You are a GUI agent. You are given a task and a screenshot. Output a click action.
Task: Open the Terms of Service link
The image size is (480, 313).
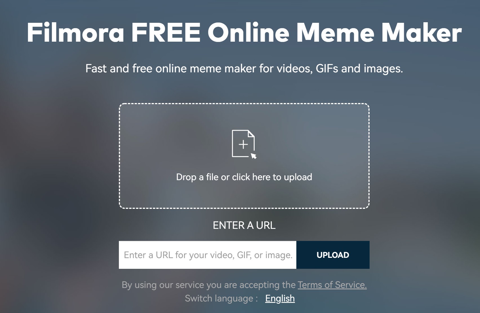(x=332, y=285)
